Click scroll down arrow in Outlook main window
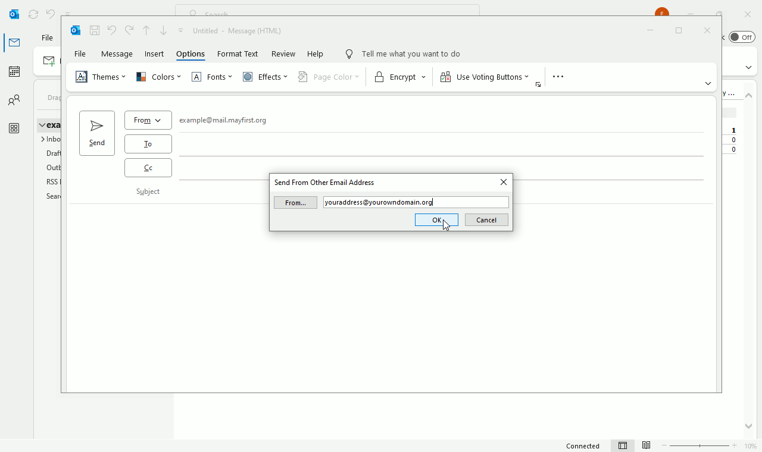The height and width of the screenshot is (452, 762). point(749,426)
